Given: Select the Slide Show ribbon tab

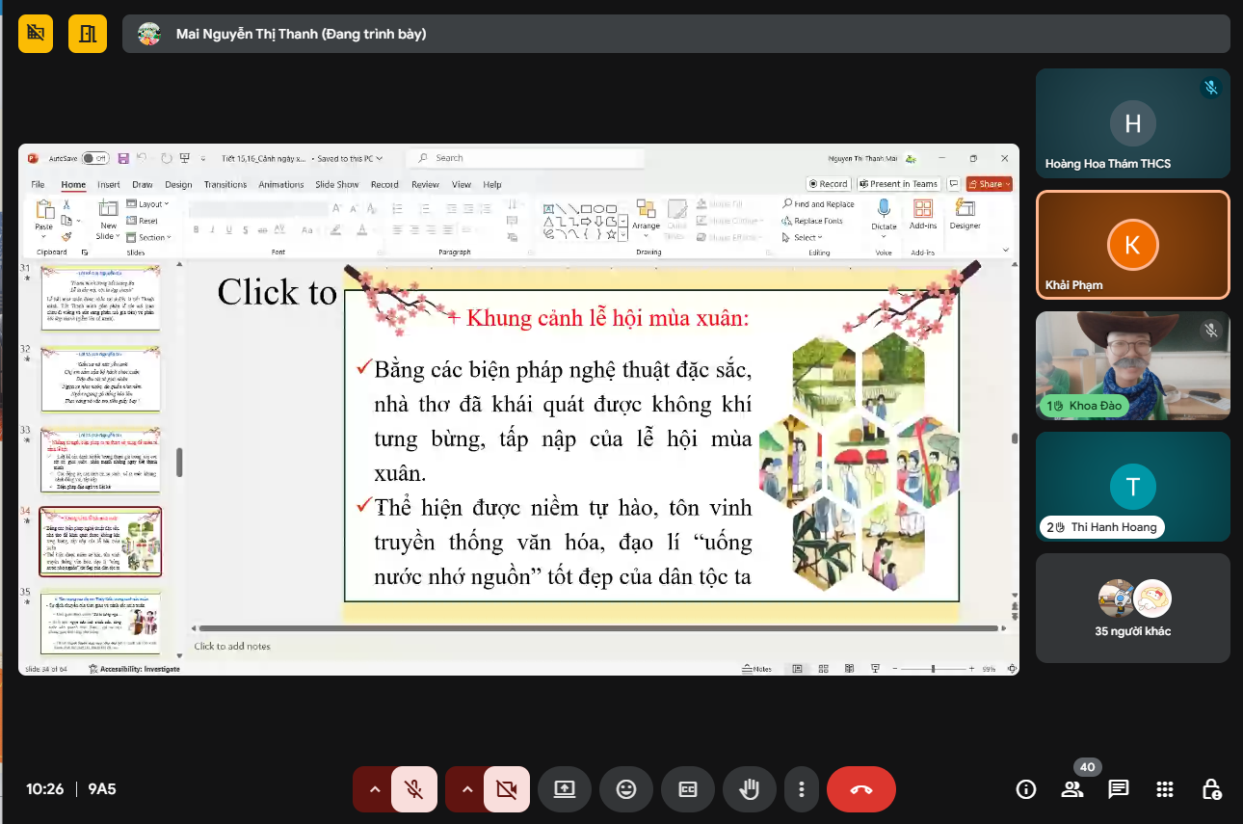Looking at the screenshot, I should [x=337, y=184].
